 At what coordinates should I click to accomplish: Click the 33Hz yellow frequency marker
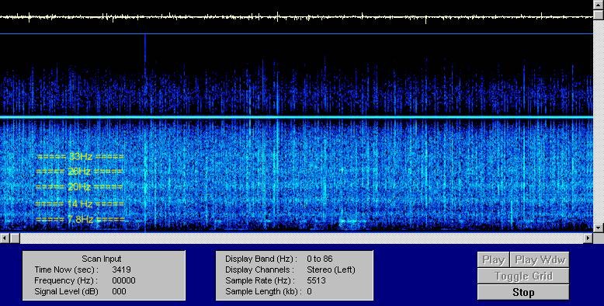[81, 156]
